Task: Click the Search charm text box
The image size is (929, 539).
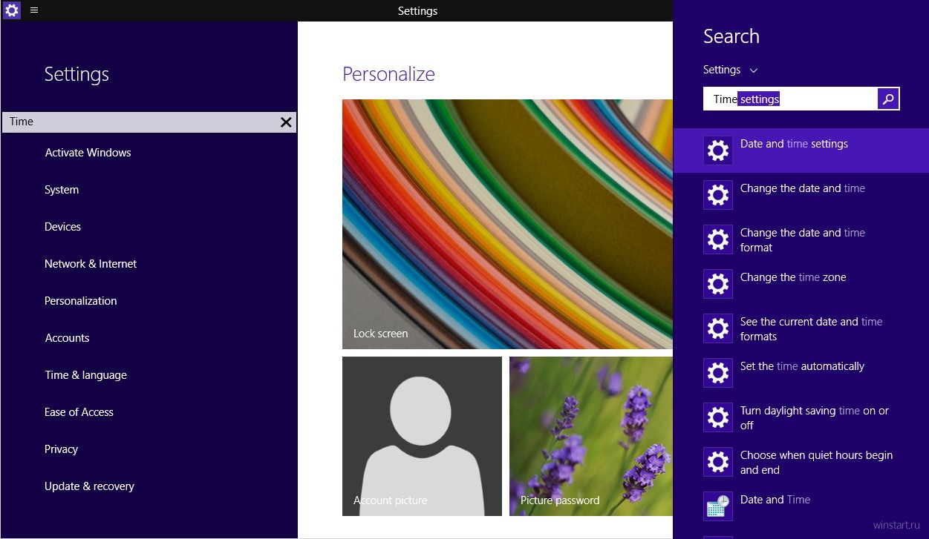Action: [x=790, y=99]
